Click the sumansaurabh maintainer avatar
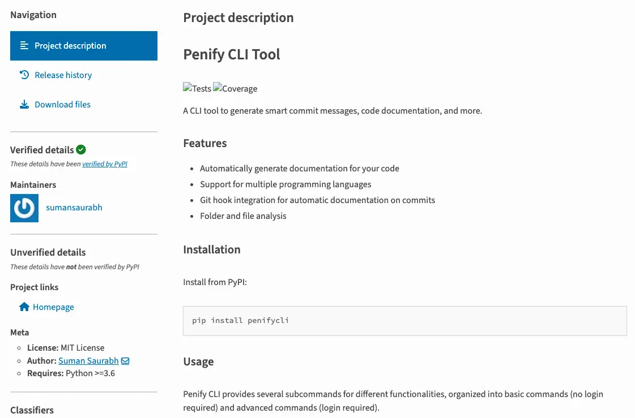Image resolution: width=635 pixels, height=418 pixels. click(x=24, y=208)
